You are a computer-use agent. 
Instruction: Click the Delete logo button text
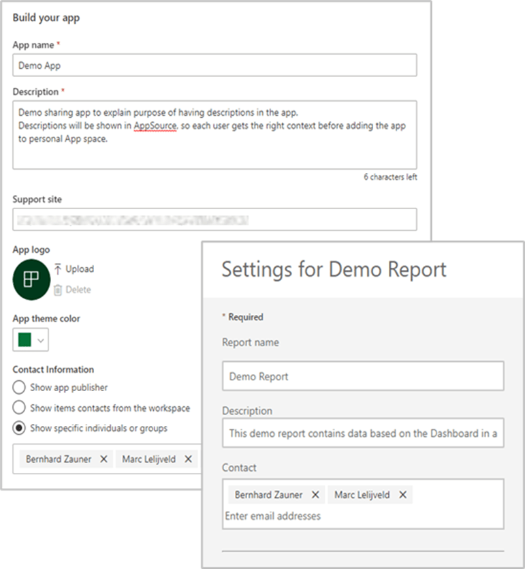click(78, 290)
